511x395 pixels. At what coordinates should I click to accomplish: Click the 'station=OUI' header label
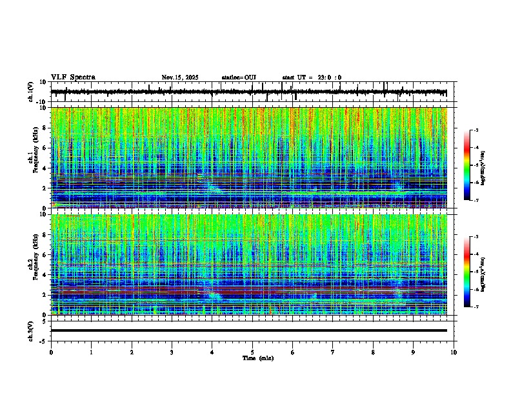click(x=239, y=77)
